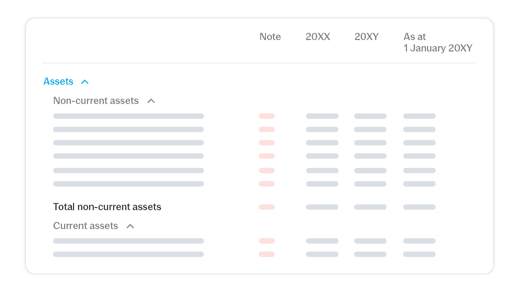The height and width of the screenshot is (292, 519).
Task: Select the first line item under Current assets
Action: tap(128, 241)
